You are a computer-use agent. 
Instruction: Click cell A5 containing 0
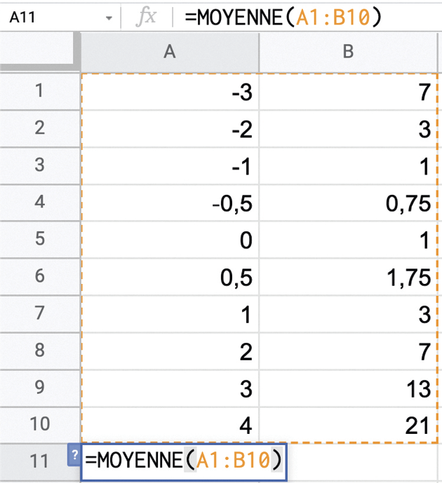pos(169,240)
